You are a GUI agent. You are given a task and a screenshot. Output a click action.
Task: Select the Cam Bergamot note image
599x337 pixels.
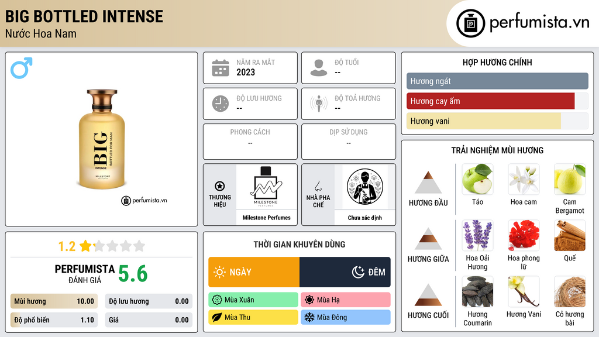(570, 179)
